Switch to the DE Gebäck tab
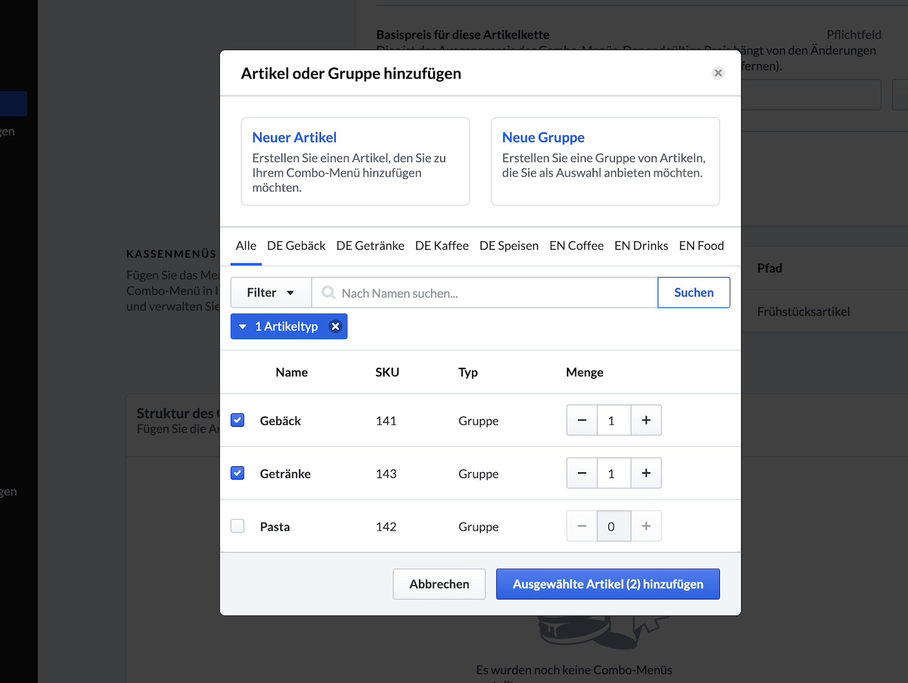 point(296,246)
